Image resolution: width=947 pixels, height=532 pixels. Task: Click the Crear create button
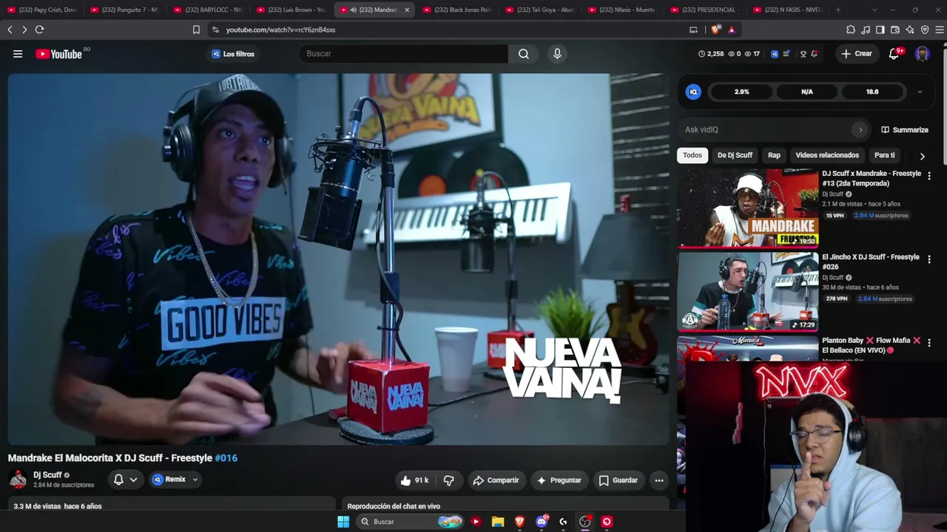click(856, 54)
